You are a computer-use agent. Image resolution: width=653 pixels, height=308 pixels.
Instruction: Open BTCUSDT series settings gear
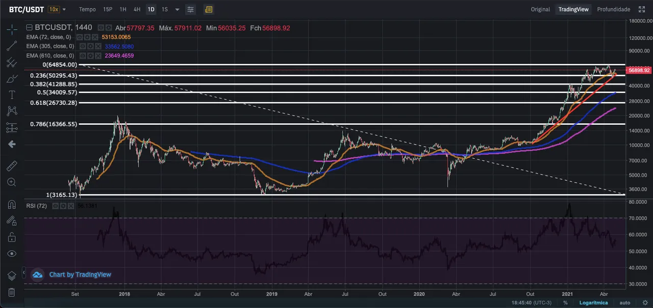coord(108,28)
